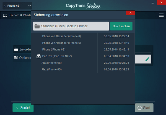Click the Durchsuchen button
This screenshot has width=166, height=115.
121,26
